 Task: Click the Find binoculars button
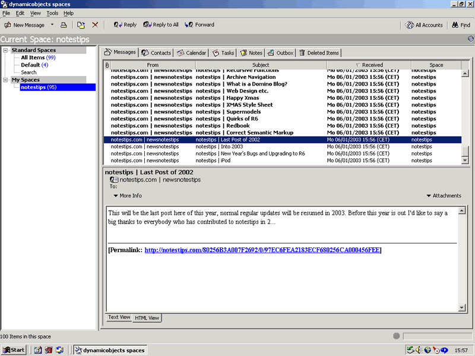click(461, 25)
